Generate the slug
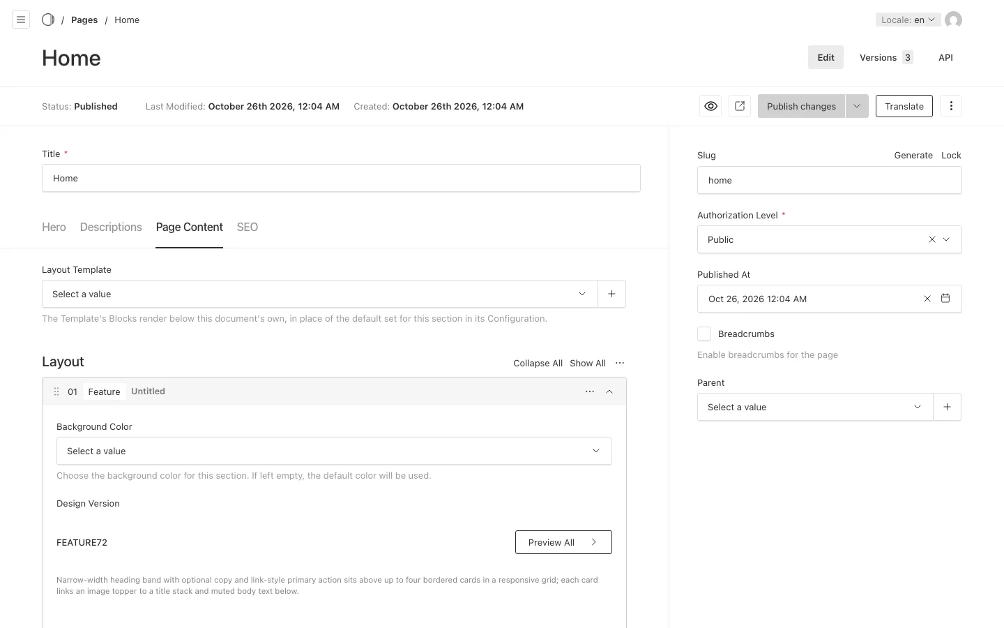Image resolution: width=1004 pixels, height=628 pixels. pyautogui.click(x=913, y=155)
